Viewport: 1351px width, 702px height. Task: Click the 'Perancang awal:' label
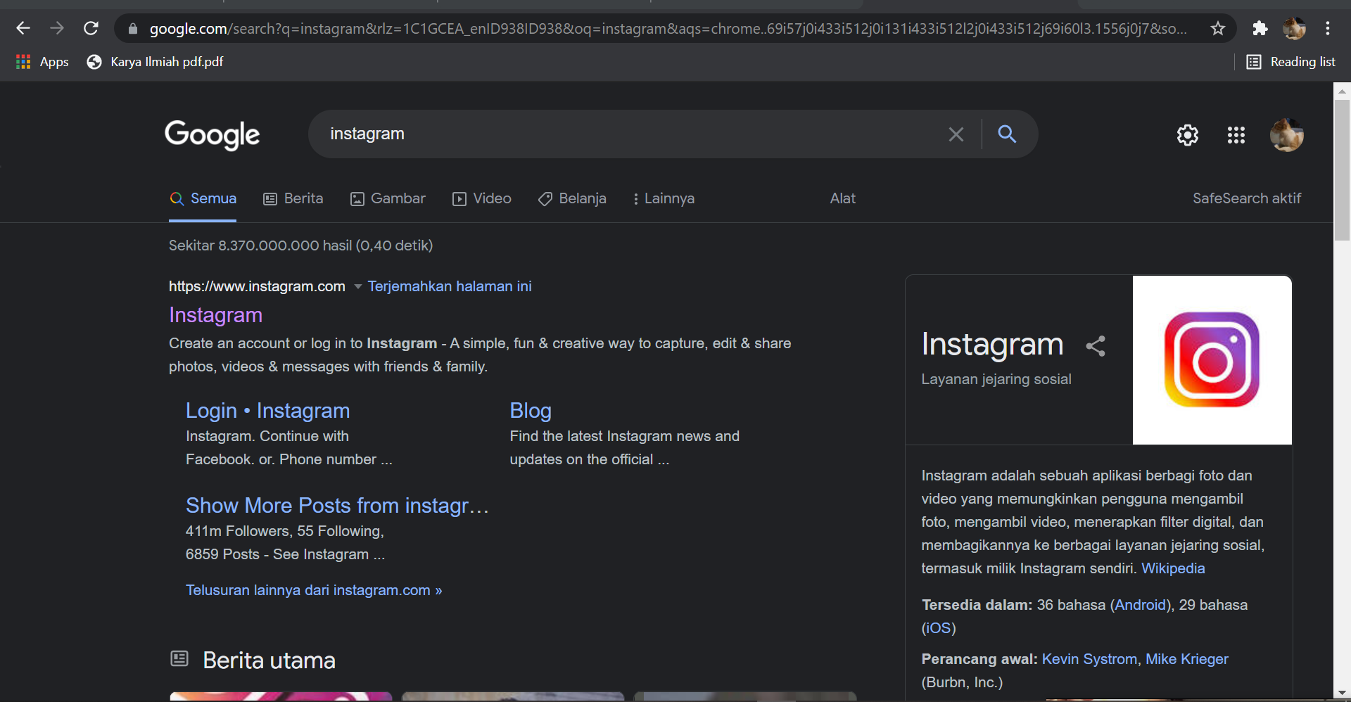979,659
